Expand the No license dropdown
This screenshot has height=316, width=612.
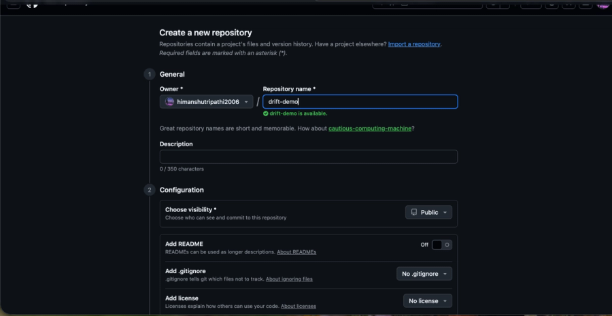tap(428, 301)
